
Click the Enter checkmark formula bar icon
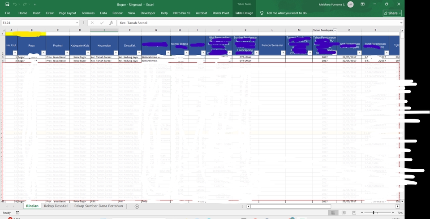102,23
